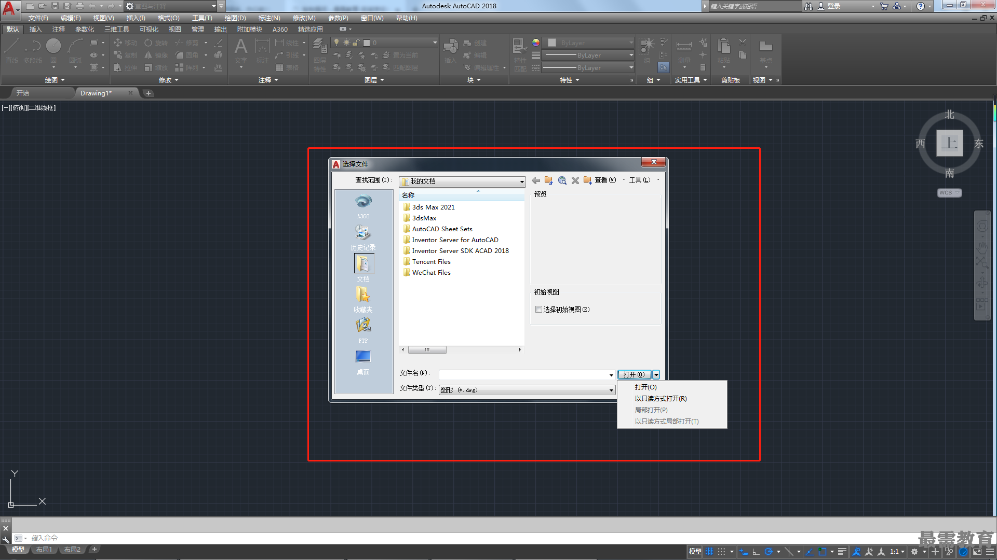997x560 pixels.
Task: Expand the 文件名 field dropdown arrow
Action: (611, 375)
